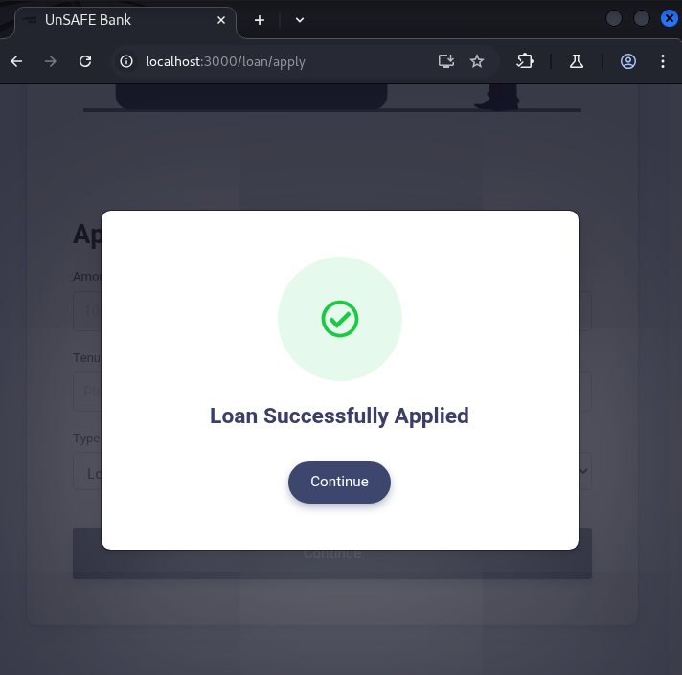
Task: Click the green success checkmark icon
Action: click(340, 319)
